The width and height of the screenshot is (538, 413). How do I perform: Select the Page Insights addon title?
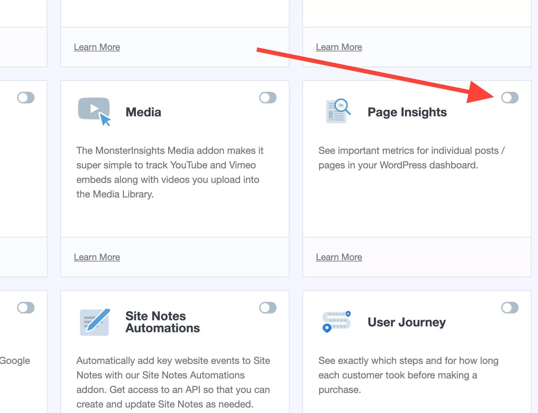tap(407, 112)
